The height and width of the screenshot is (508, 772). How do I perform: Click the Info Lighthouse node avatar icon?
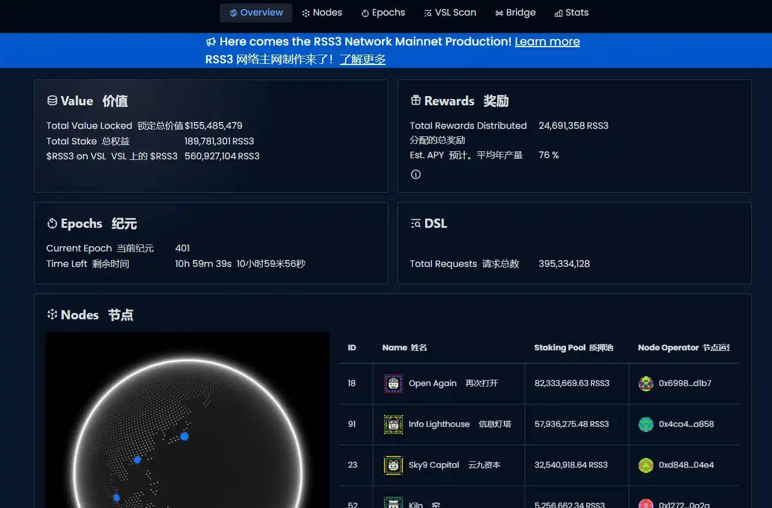click(393, 425)
